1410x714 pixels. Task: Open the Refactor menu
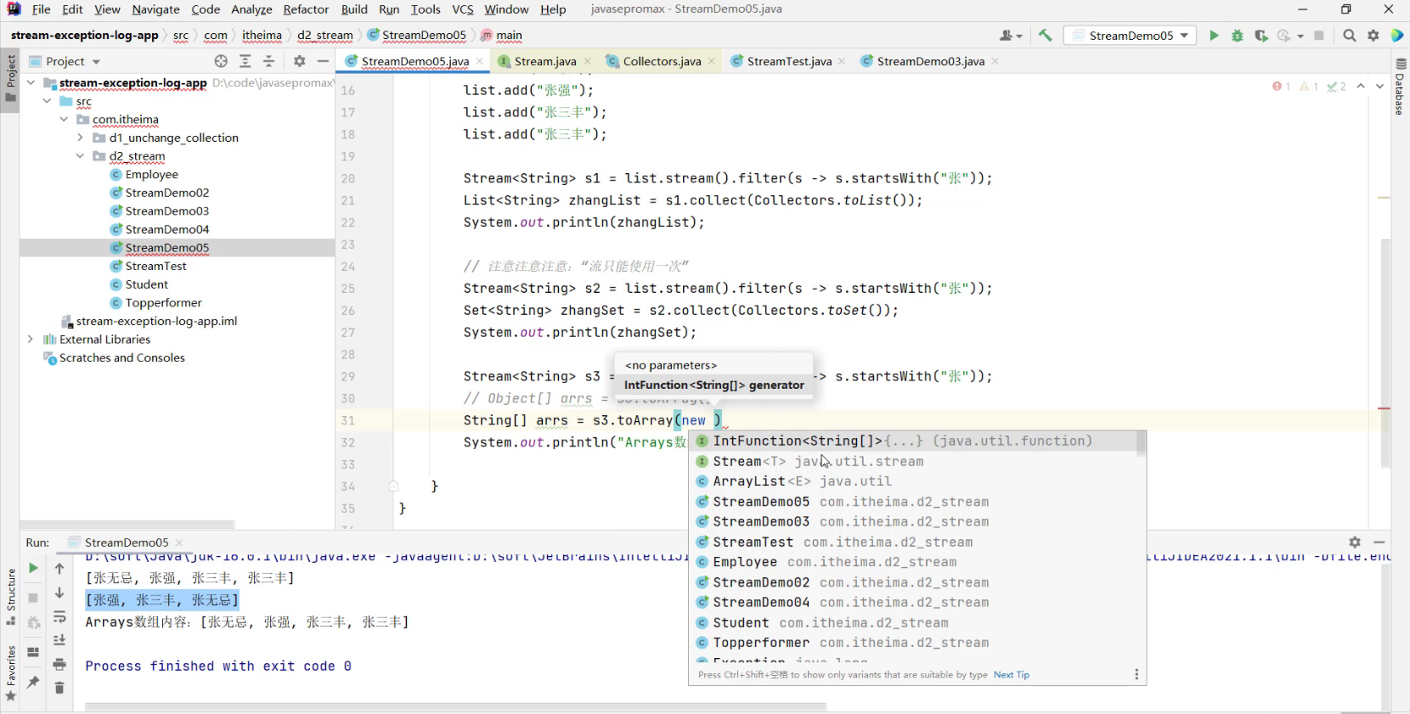click(x=306, y=9)
